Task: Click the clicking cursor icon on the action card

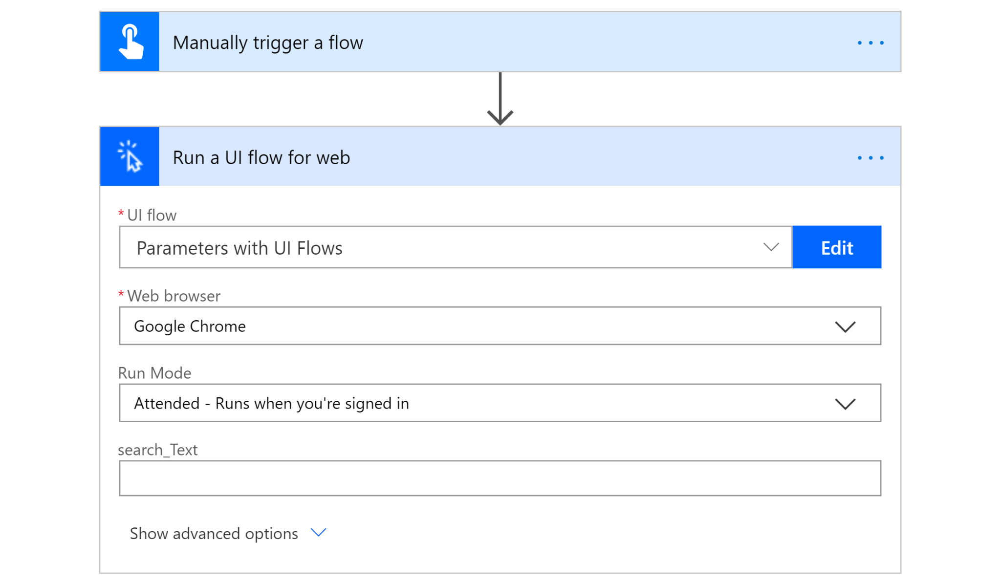Action: [x=129, y=156]
